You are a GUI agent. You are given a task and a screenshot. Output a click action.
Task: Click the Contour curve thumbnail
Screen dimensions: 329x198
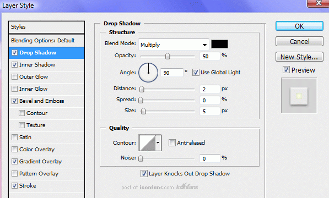147,143
